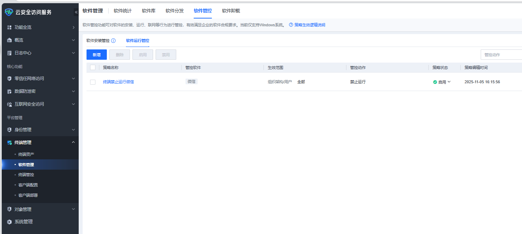Open the 启用 status dropdown
Screen dimensions: 522x234
(x=442, y=82)
